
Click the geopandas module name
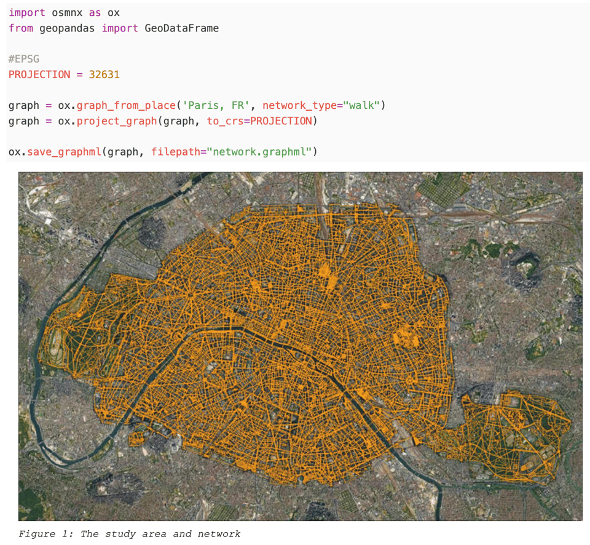click(x=67, y=28)
